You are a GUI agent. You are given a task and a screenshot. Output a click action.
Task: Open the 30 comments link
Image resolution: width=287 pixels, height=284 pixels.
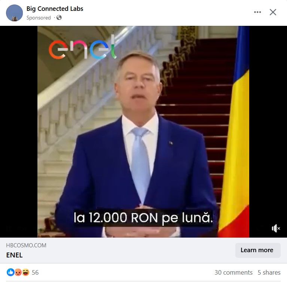[x=233, y=272]
